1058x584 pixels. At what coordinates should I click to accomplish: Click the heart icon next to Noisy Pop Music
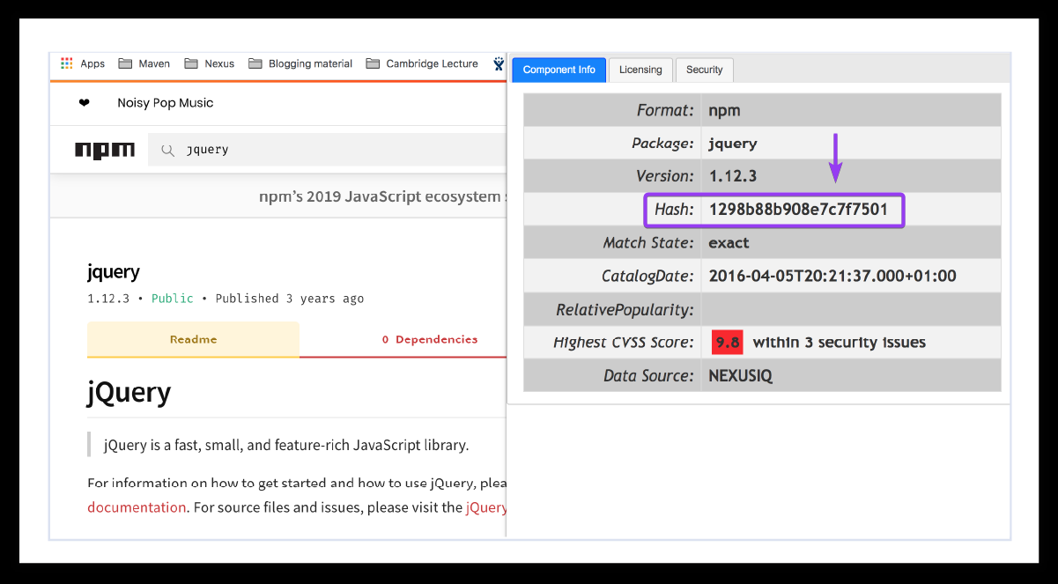82,103
